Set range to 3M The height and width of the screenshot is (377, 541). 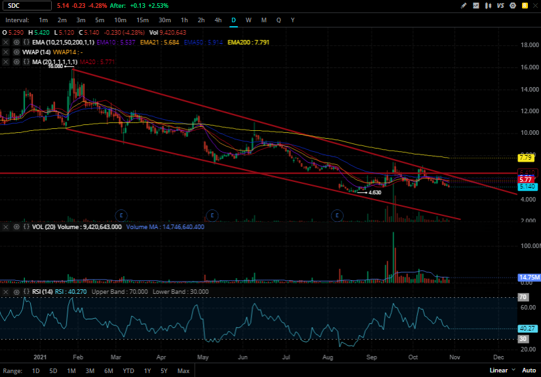click(x=90, y=371)
